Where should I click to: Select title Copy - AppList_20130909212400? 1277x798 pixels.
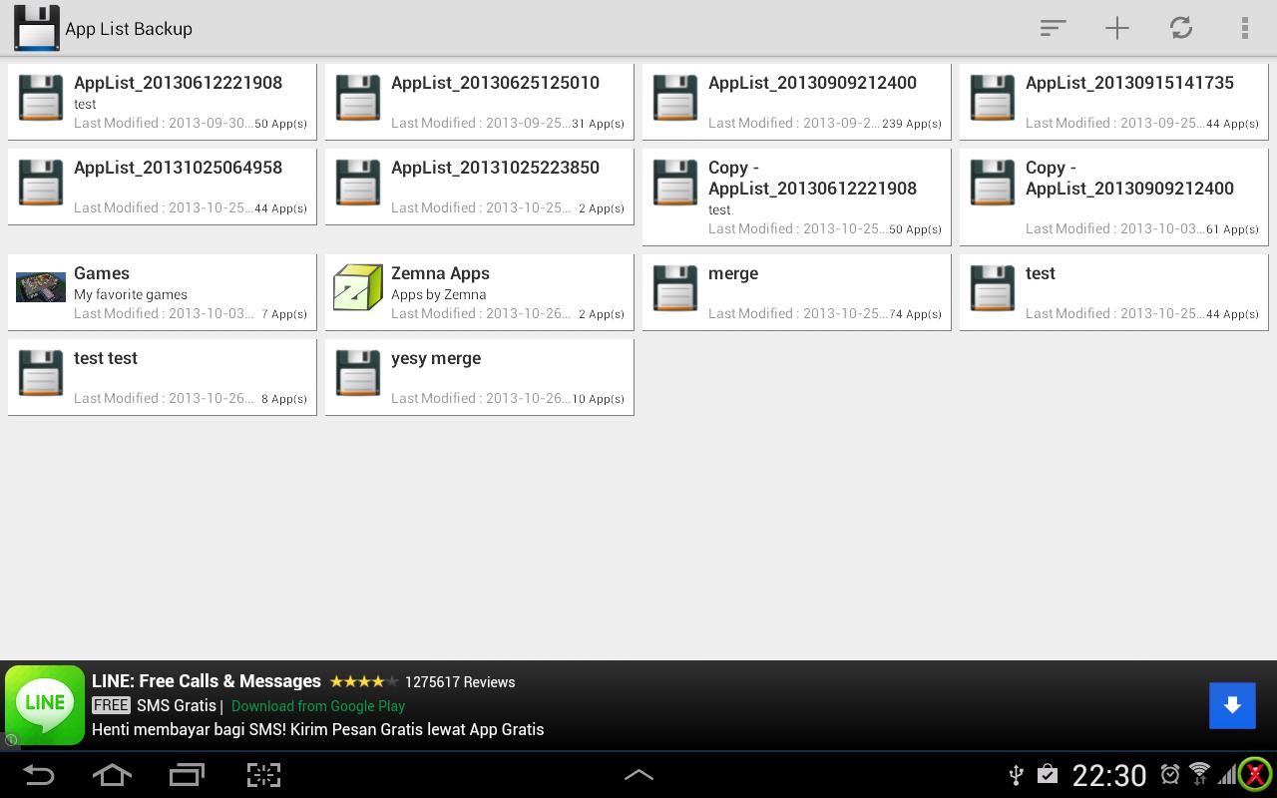[1129, 178]
